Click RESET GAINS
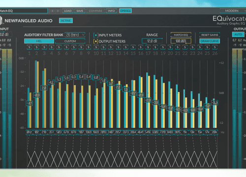The height and width of the screenshot is (177, 246). 210,35
